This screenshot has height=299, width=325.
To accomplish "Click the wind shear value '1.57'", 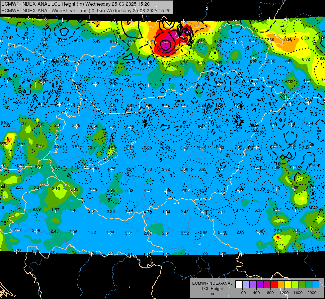I will (55, 210).
